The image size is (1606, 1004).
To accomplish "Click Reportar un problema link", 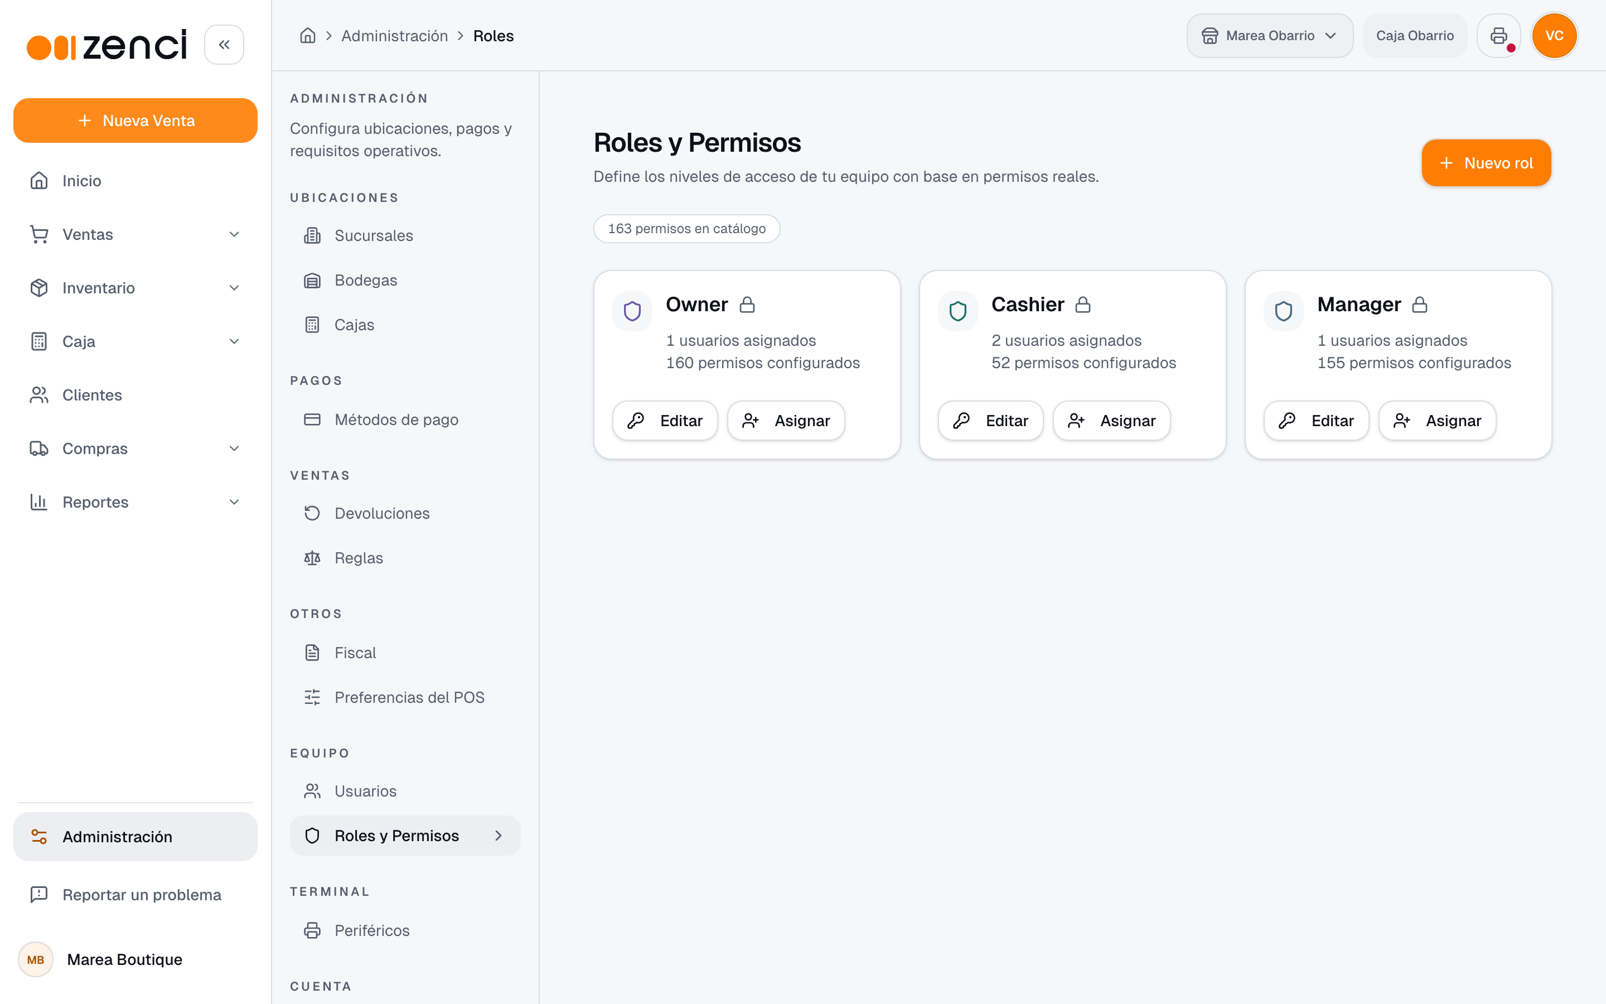I will coord(136,895).
